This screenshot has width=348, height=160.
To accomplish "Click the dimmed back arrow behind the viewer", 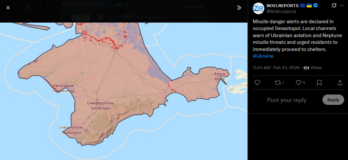I will (x=48, y=7).
